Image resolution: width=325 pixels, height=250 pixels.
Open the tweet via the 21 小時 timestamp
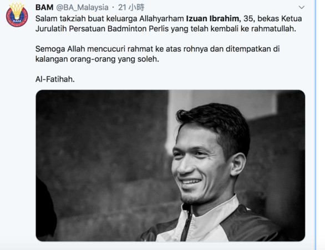click(131, 7)
